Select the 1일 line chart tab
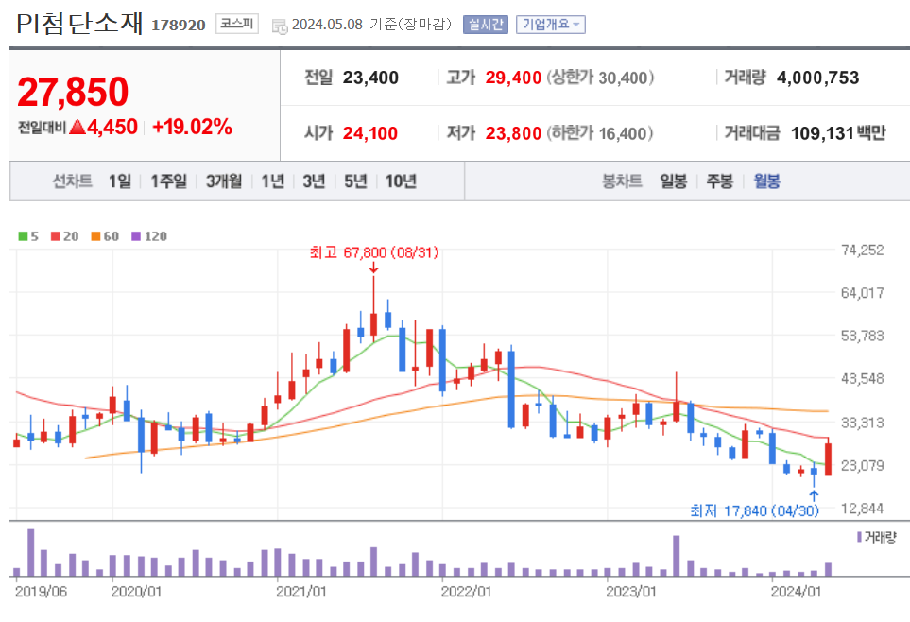910x622 pixels. point(120,181)
